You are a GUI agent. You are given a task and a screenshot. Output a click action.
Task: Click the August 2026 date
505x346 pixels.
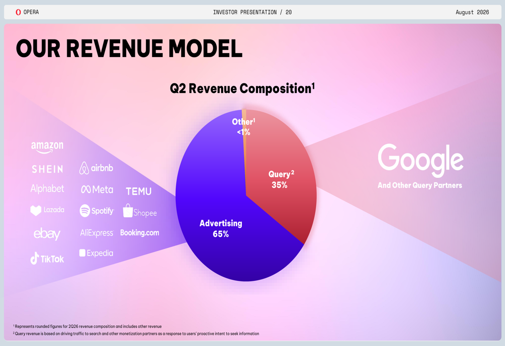(472, 12)
